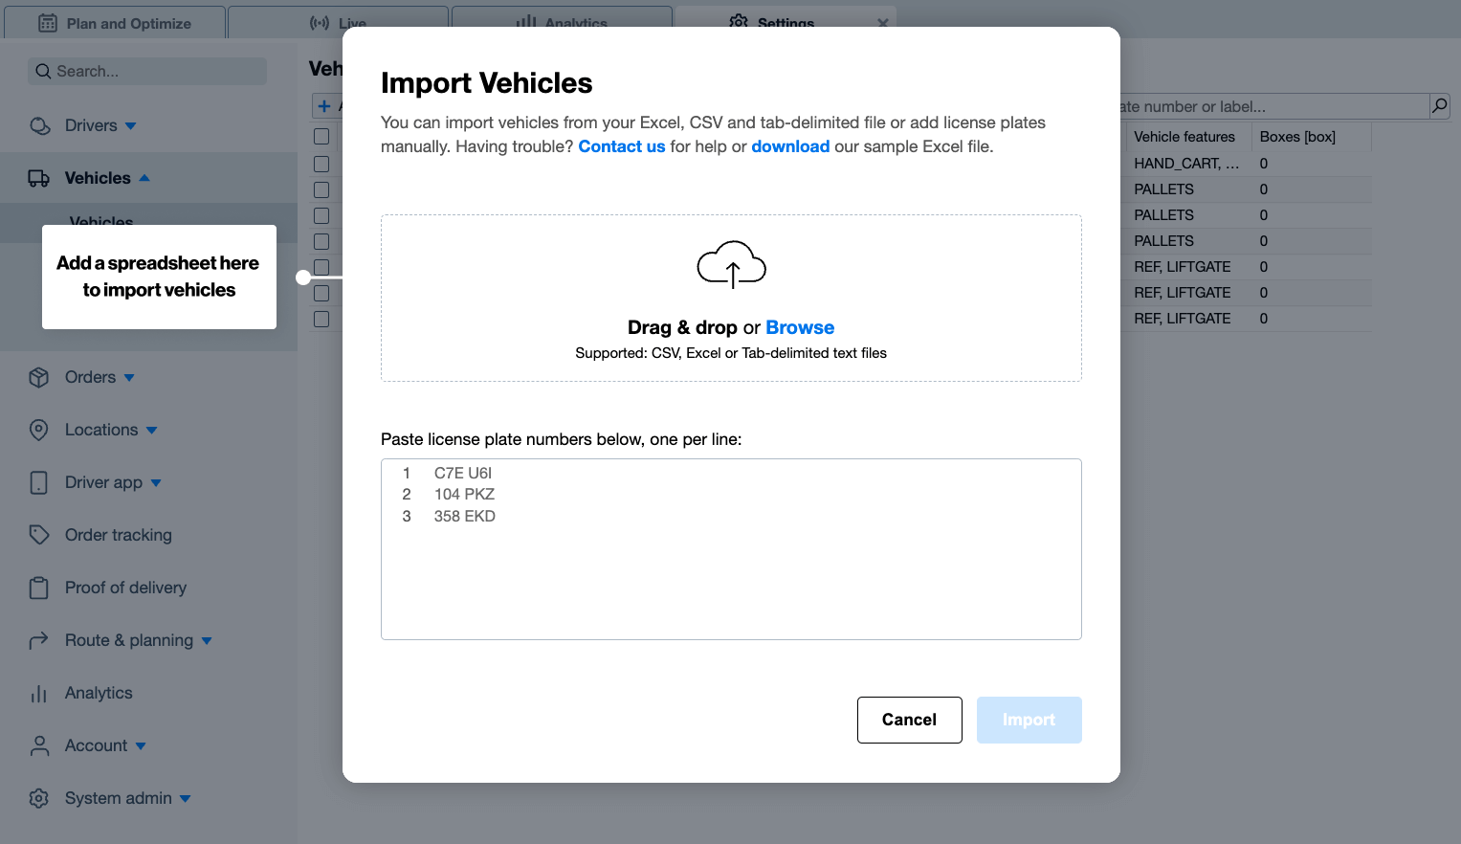Switch to the Live tab
Screen dimensions: 1461x844
coord(340,22)
